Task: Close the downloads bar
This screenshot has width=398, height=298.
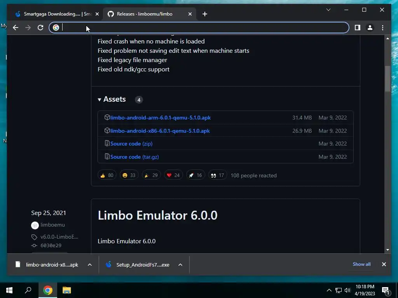Action: point(384,264)
